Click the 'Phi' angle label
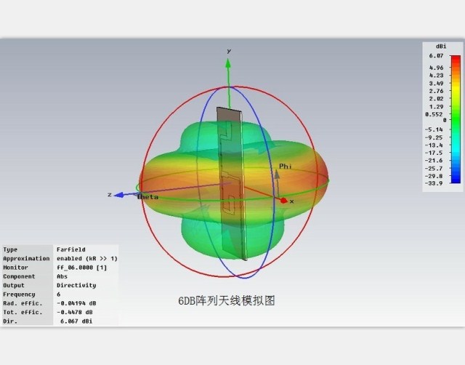 [286, 167]
